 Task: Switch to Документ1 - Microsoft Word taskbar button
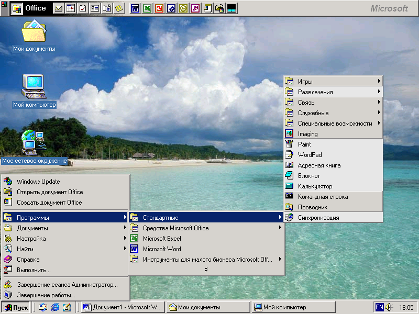click(x=123, y=307)
